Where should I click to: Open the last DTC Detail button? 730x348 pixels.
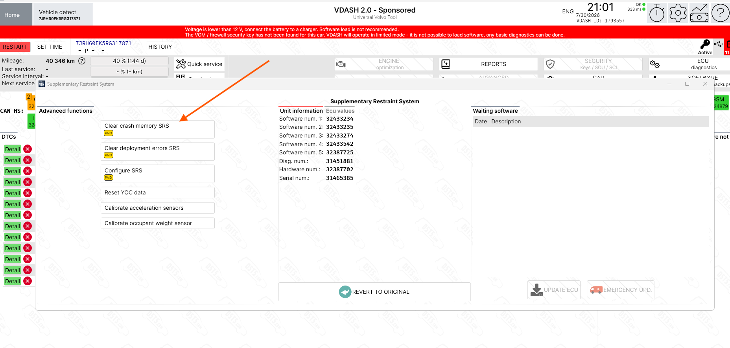pyautogui.click(x=13, y=281)
